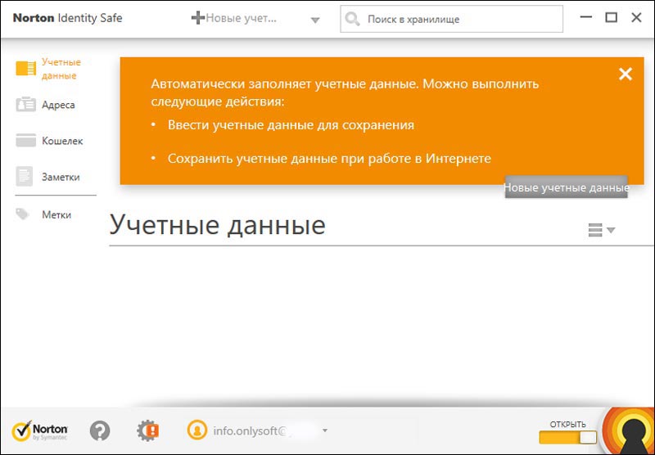Select the Кошелек credit card icon

(x=26, y=141)
